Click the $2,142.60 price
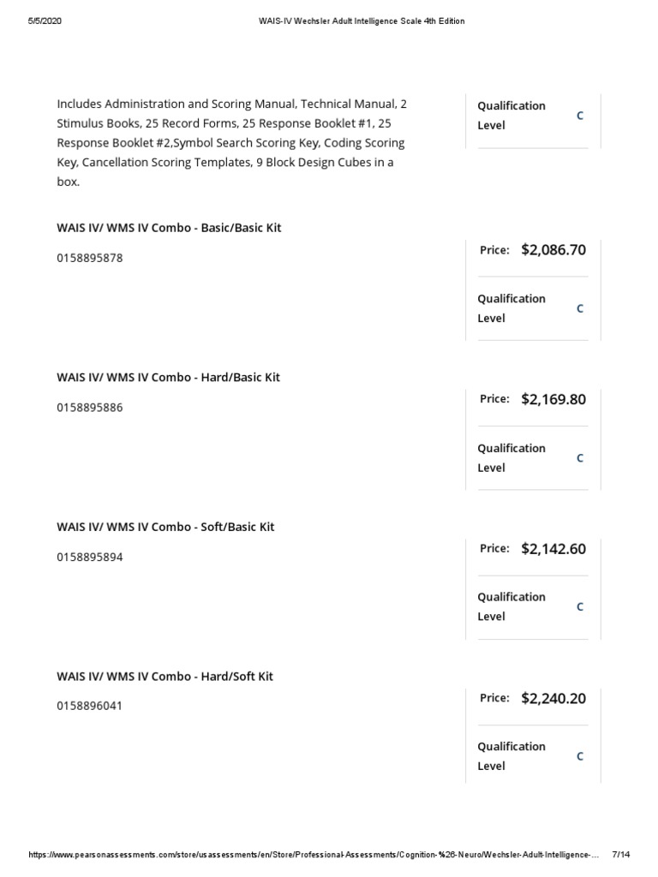The height and width of the screenshot is (877, 658). (553, 549)
